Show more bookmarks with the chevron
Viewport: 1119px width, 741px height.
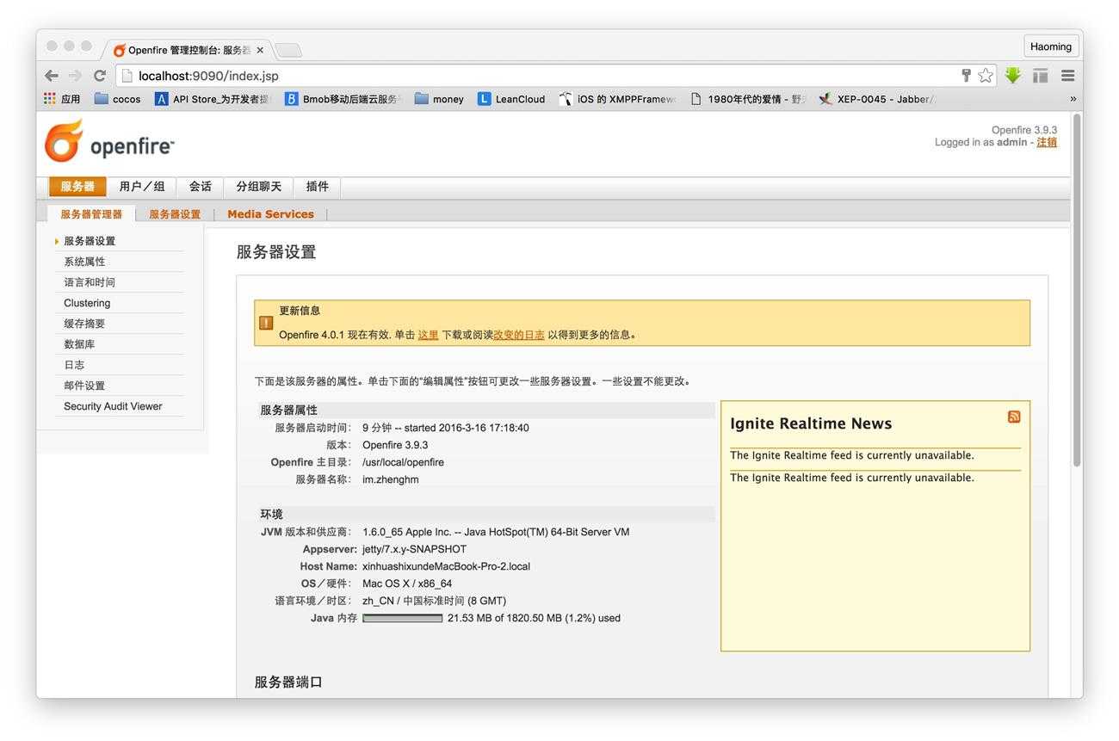pos(1073,99)
